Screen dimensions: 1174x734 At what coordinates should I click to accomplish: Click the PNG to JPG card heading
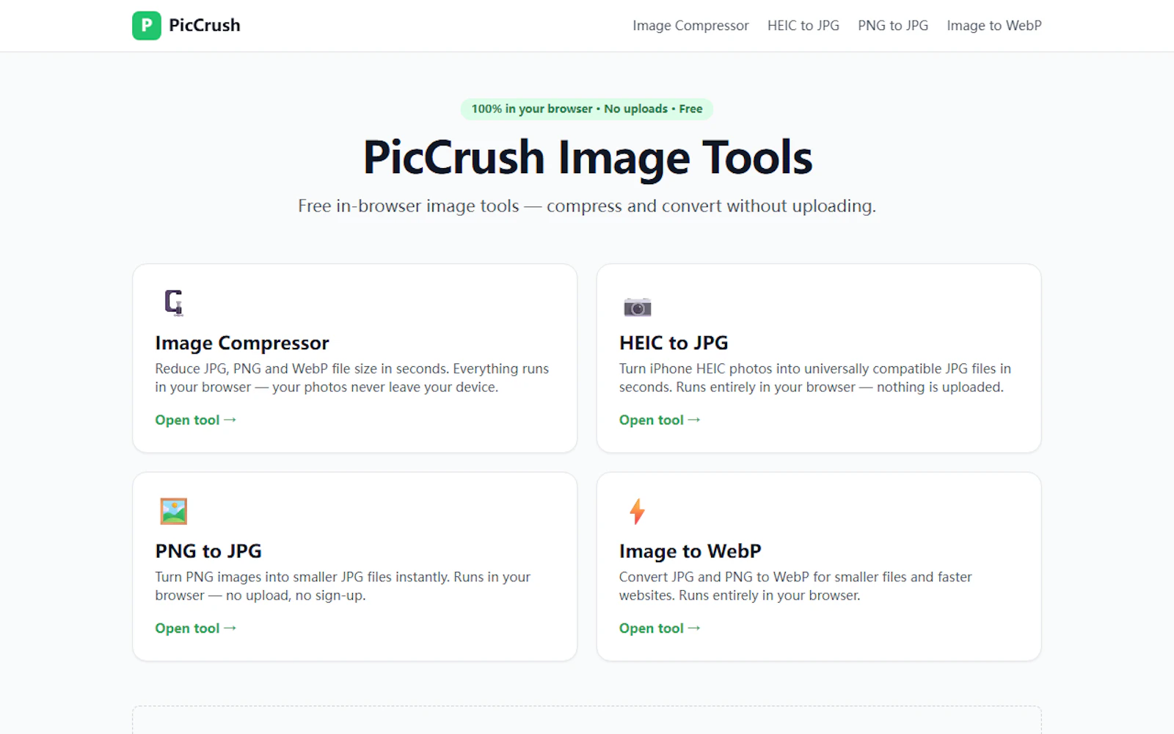coord(208,551)
